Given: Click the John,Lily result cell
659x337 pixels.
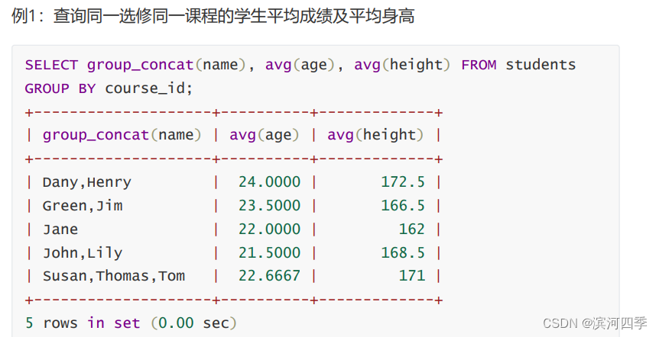Looking at the screenshot, I should click(x=83, y=253).
